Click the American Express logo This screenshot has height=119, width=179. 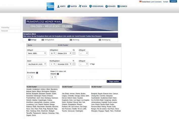(50, 6)
